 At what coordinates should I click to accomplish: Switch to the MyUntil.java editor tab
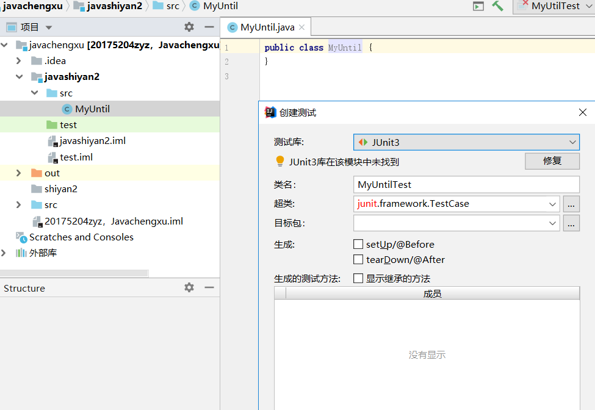[x=265, y=27]
